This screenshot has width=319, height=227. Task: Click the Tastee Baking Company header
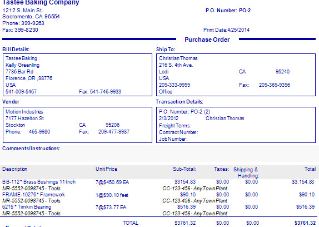click(x=41, y=3)
